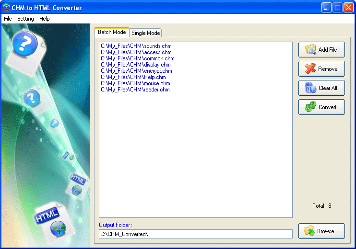The width and height of the screenshot is (356, 249).
Task: Switch to the Single Mode tab
Action: coord(146,33)
